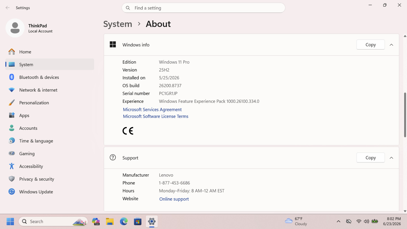This screenshot has height=229, width=407.
Task: Click the Serial number value PC1GR1JP
Action: [x=168, y=93]
